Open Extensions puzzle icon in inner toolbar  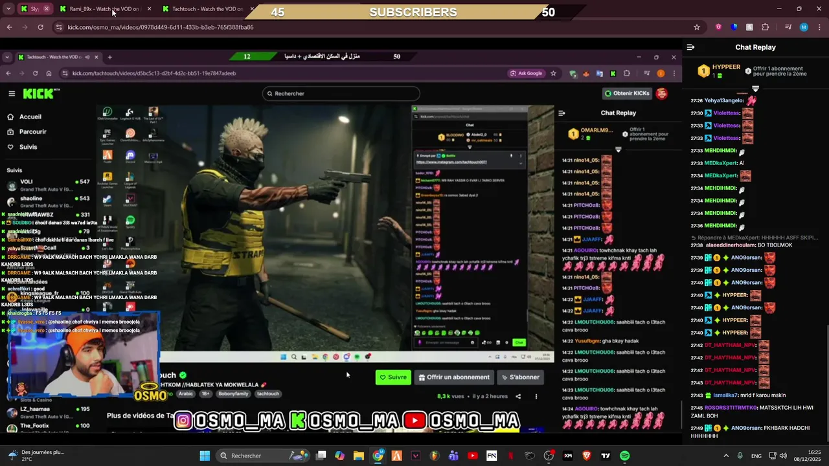627,73
